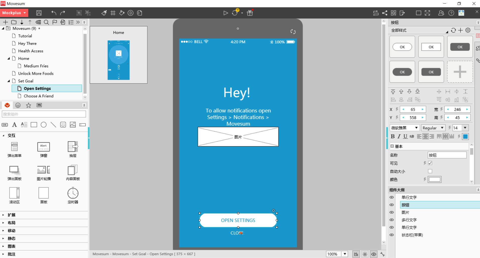Switch to the cube components tab

pyautogui.click(x=7, y=105)
